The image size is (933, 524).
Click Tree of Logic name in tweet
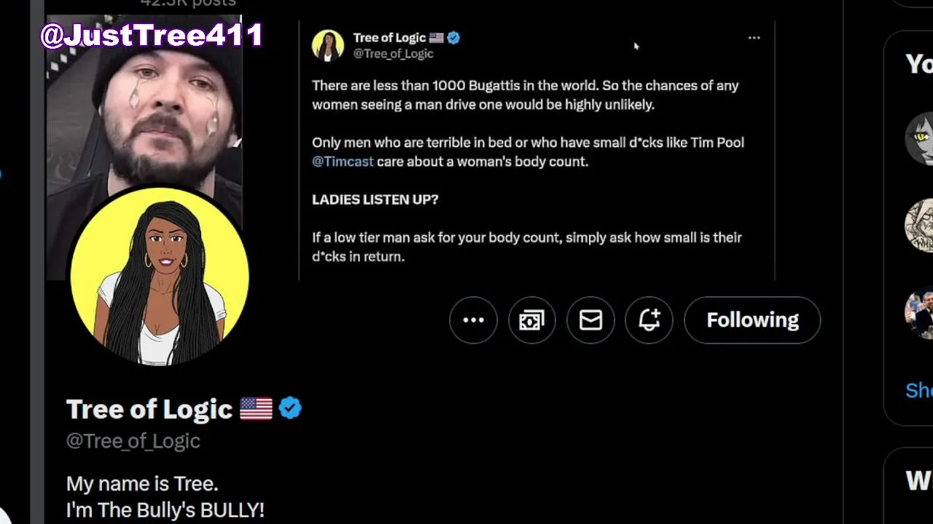coord(389,38)
